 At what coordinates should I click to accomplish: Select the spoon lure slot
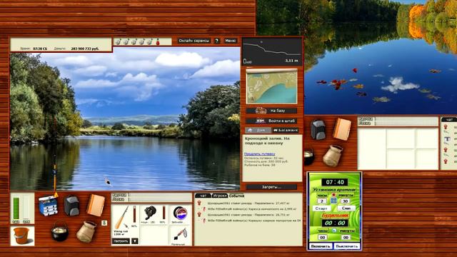point(180,236)
